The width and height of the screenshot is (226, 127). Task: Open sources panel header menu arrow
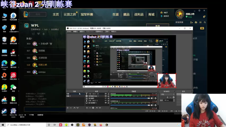click(x=108, y=91)
